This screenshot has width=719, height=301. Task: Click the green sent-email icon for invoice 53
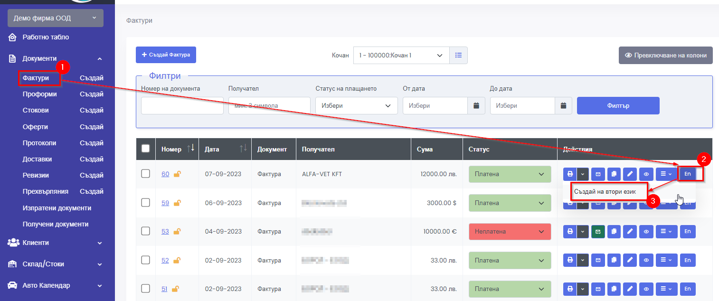pos(598,232)
